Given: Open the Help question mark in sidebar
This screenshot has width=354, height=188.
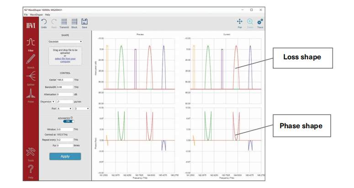Looking at the screenshot, I should pos(31,169).
